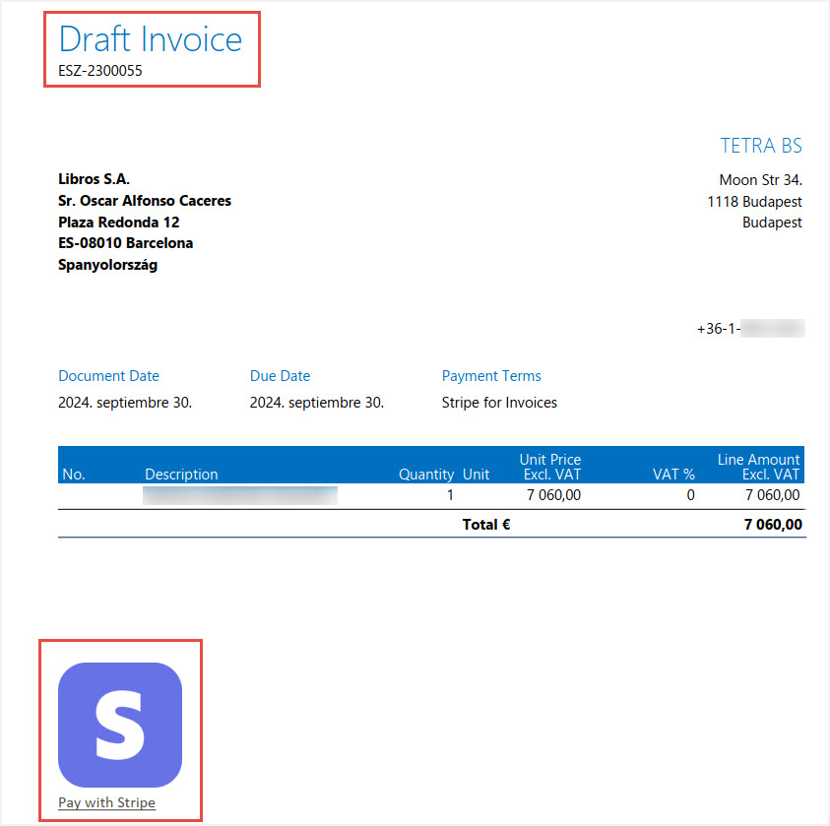Click the Draft Invoice heading
This screenshot has height=826, width=830.
tap(151, 39)
